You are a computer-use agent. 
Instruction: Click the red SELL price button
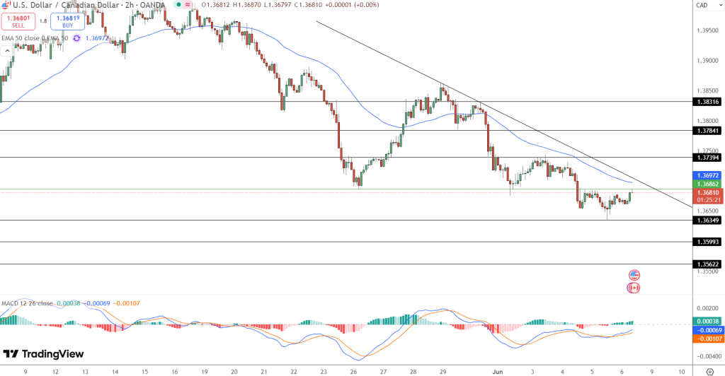tap(18, 21)
